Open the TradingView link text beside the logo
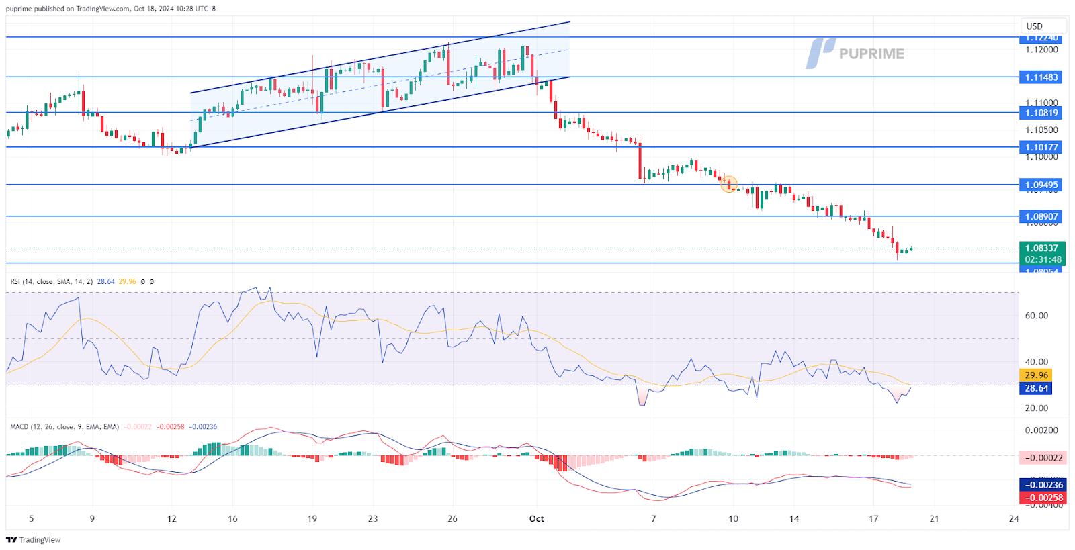Viewport: 1075px width, 550px height. coord(40,540)
